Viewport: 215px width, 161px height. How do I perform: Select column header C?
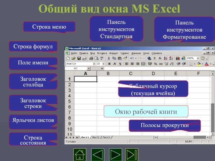coord(131,74)
